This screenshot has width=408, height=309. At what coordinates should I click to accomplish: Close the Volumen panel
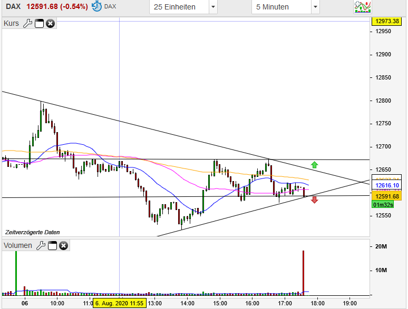[63, 245]
